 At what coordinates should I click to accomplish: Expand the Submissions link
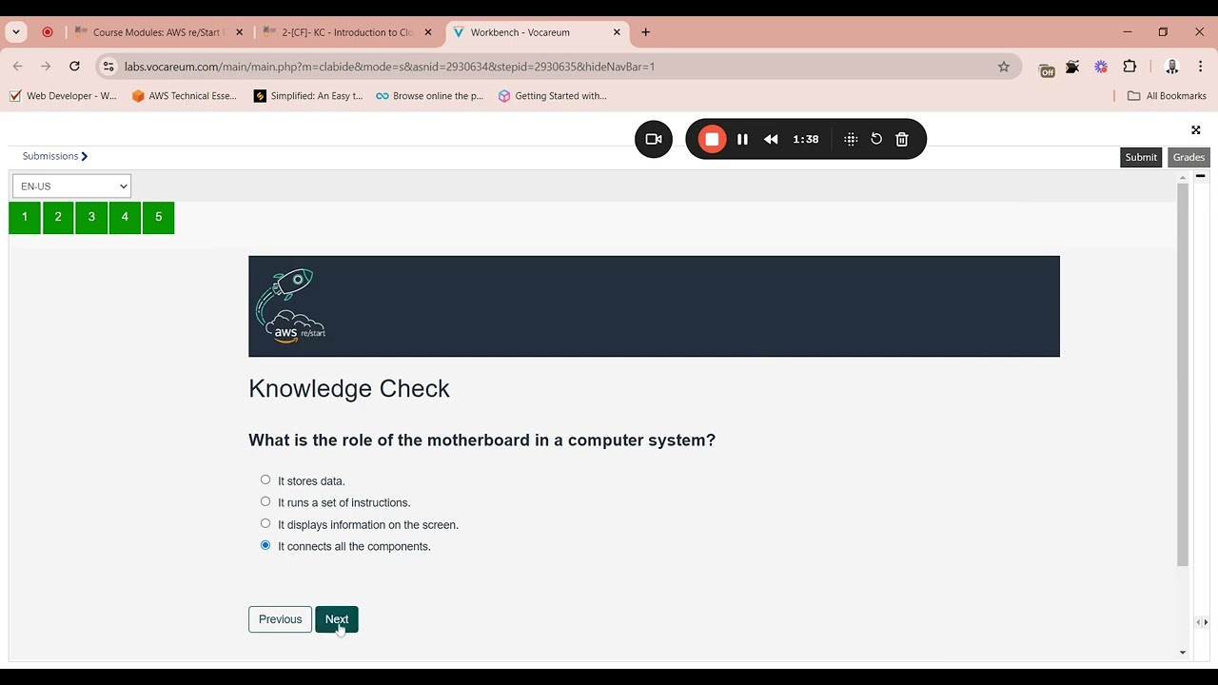pyautogui.click(x=55, y=156)
